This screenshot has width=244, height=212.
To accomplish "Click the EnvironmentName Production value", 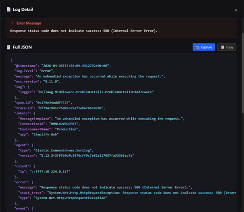I will 66,129.
